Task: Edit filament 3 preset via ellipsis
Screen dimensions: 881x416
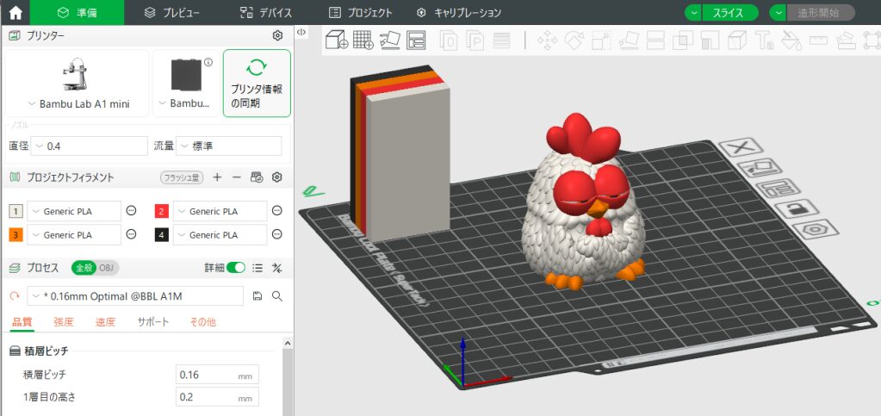Action: point(131,234)
